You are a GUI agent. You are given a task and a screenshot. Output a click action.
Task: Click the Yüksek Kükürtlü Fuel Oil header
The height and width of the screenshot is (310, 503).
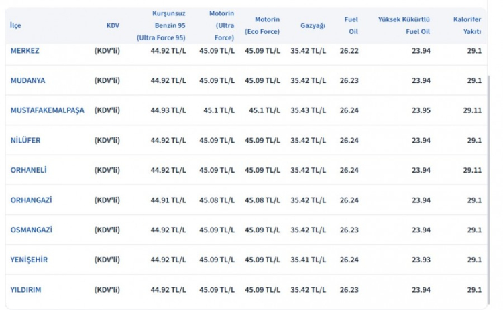pos(403,25)
